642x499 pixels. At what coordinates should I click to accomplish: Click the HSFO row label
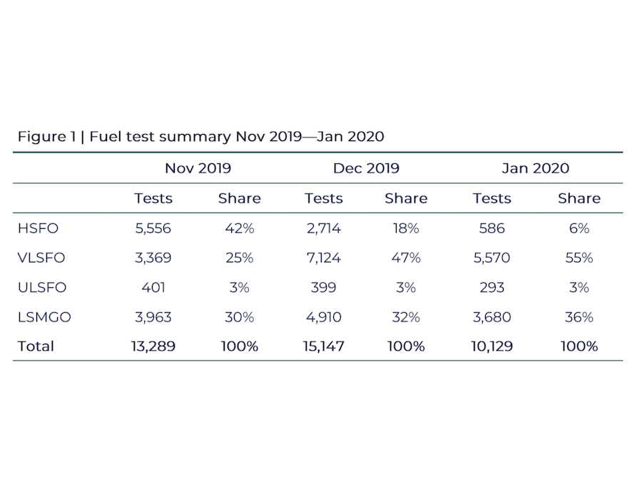(x=38, y=228)
